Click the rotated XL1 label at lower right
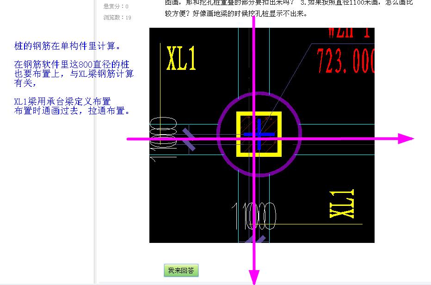The height and width of the screenshot is (285, 431). click(x=342, y=204)
